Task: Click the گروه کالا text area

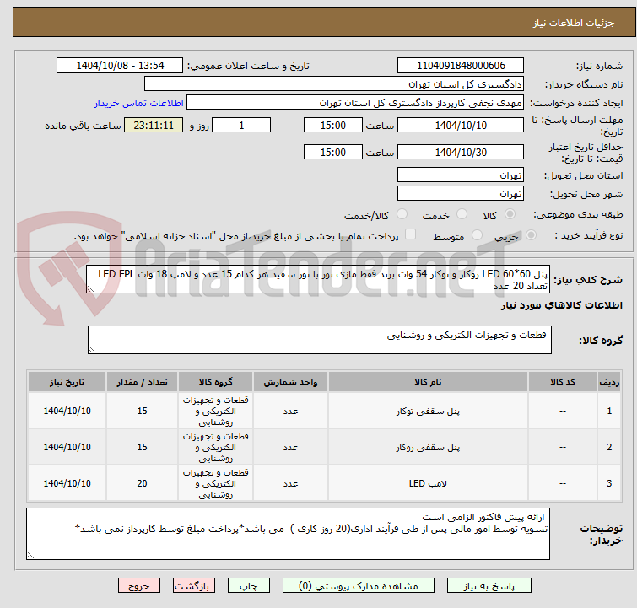Action: click(320, 340)
